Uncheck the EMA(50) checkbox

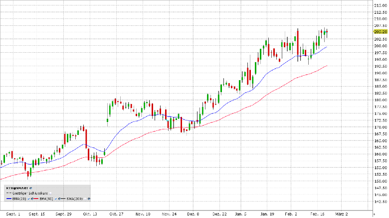56,199
